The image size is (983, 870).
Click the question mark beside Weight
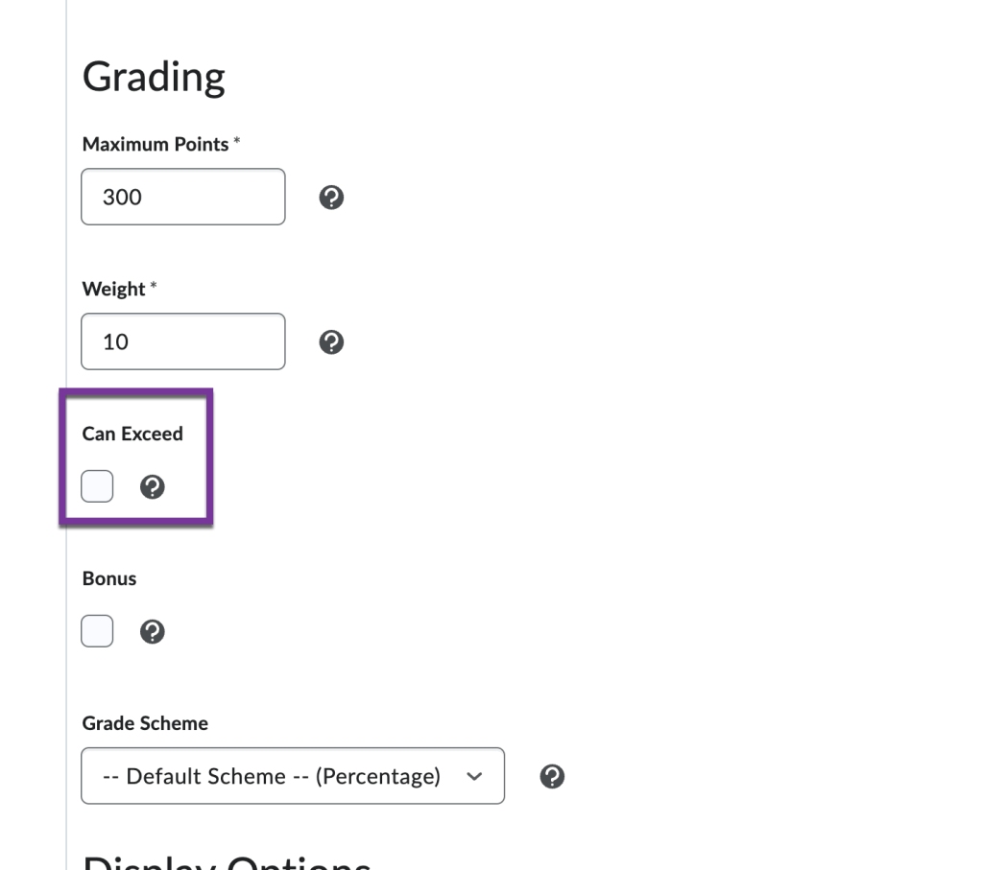330,341
